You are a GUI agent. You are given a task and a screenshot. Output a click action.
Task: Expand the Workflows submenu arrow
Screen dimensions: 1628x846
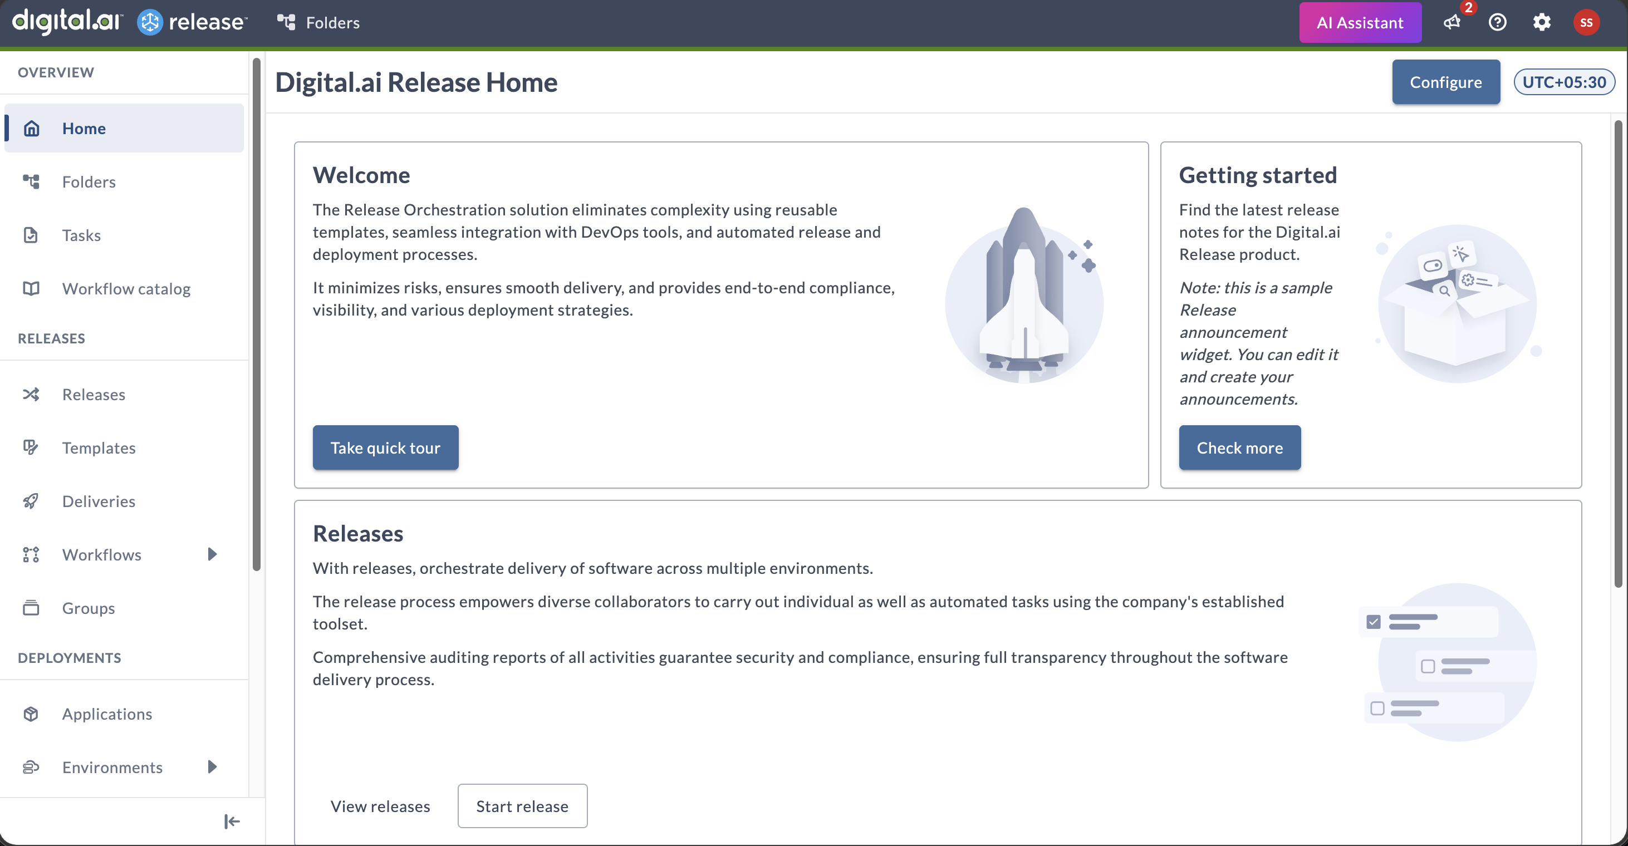click(x=212, y=554)
